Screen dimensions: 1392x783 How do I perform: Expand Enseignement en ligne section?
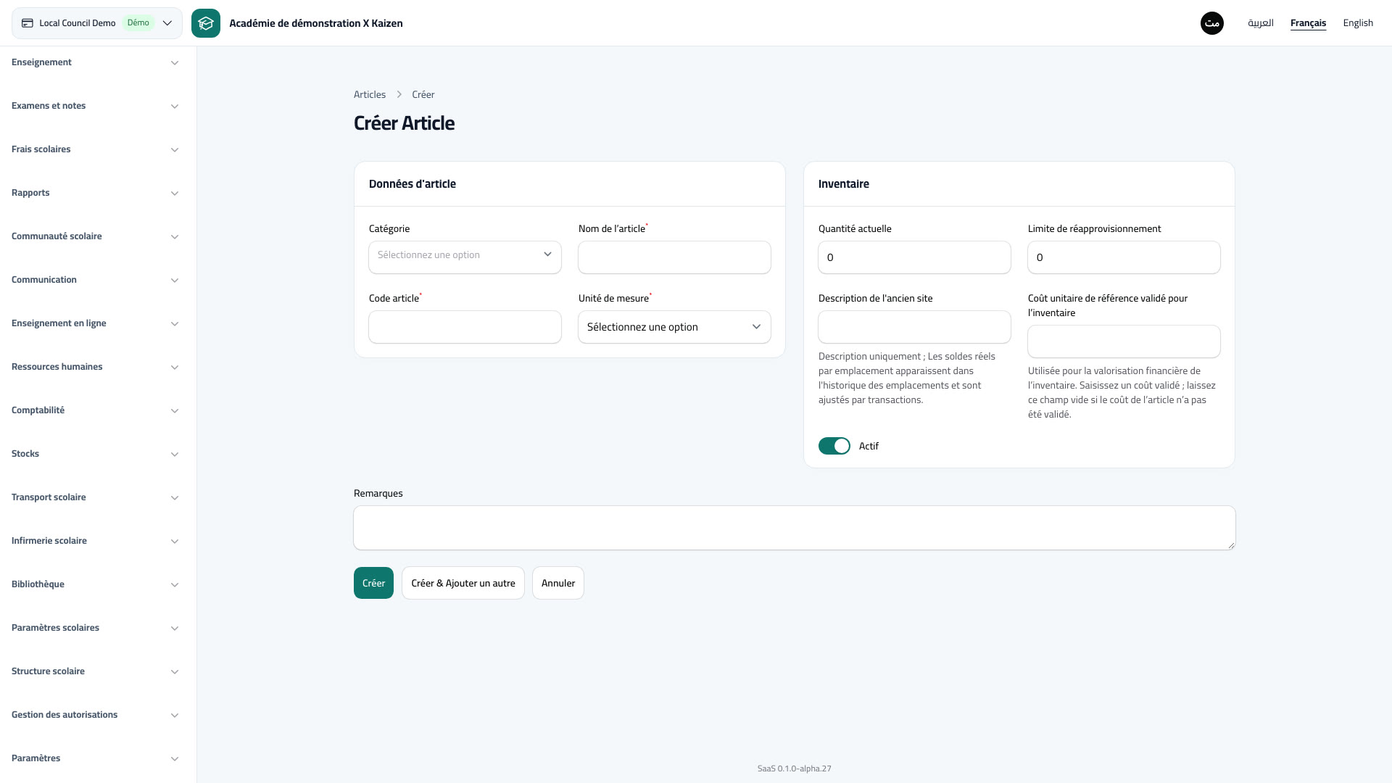[x=95, y=323]
